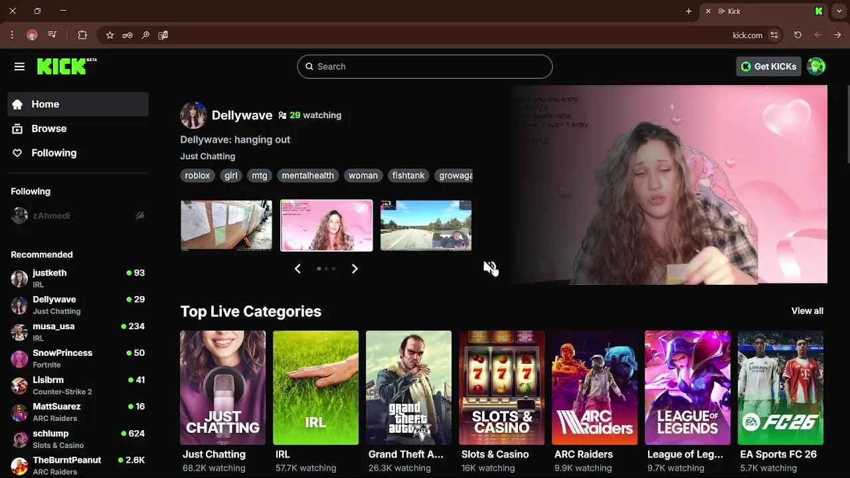The height and width of the screenshot is (478, 850).
Task: Open Browse in sidebar
Action: (x=78, y=129)
